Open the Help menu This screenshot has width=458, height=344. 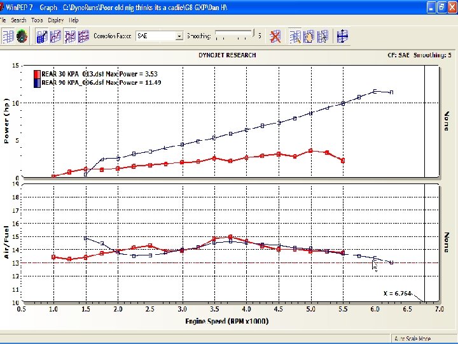point(74,20)
